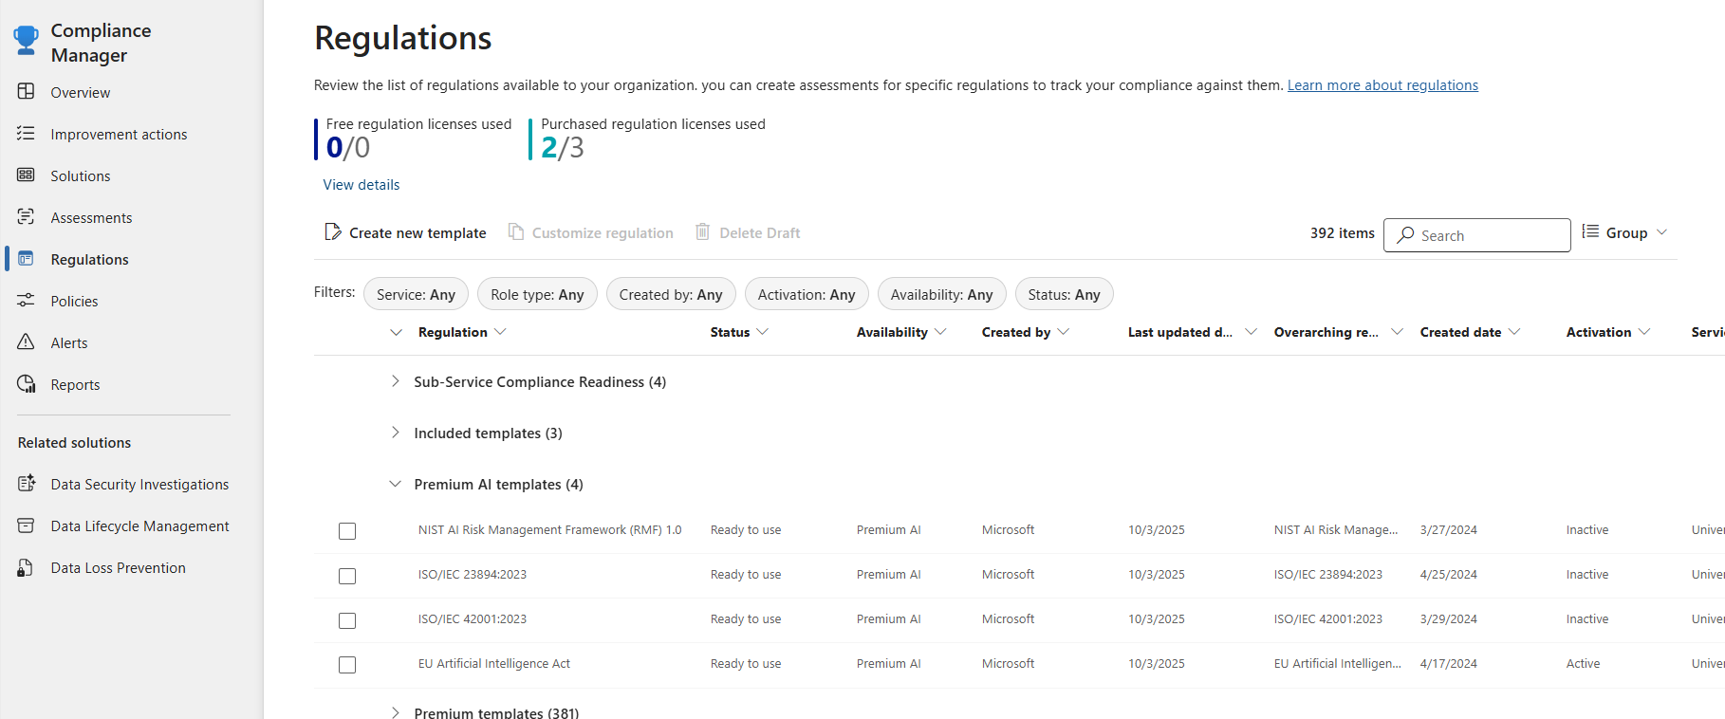Sort by the Activation column header
The image size is (1725, 719).
[1608, 332]
